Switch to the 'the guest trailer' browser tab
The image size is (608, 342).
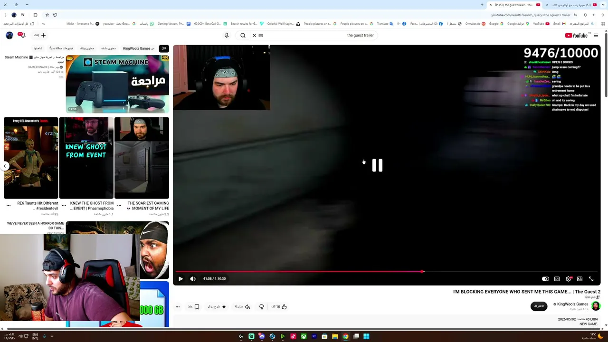pyautogui.click(x=514, y=5)
